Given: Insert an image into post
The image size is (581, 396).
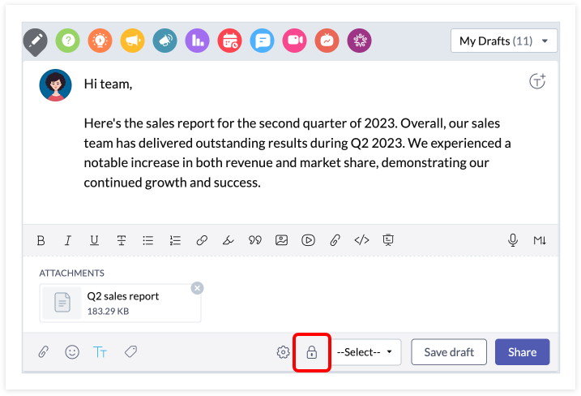Looking at the screenshot, I should pos(282,240).
